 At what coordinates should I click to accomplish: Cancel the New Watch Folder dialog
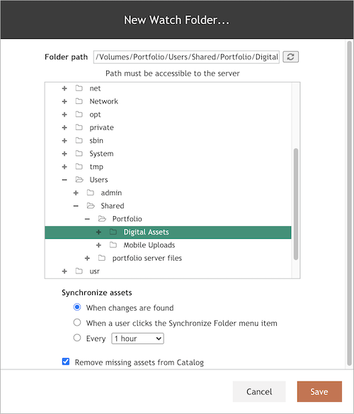[x=259, y=391]
